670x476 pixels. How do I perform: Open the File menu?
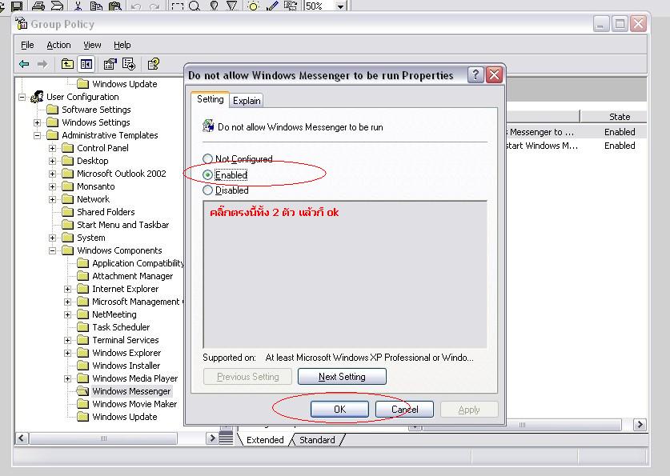coord(27,45)
